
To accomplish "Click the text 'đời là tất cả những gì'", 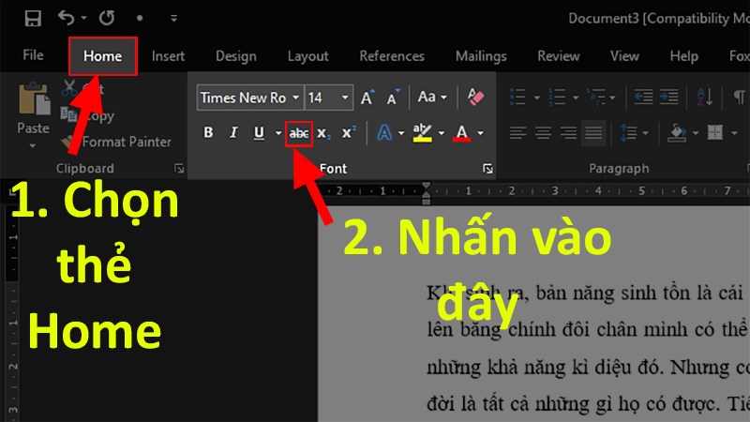I will pos(518,404).
